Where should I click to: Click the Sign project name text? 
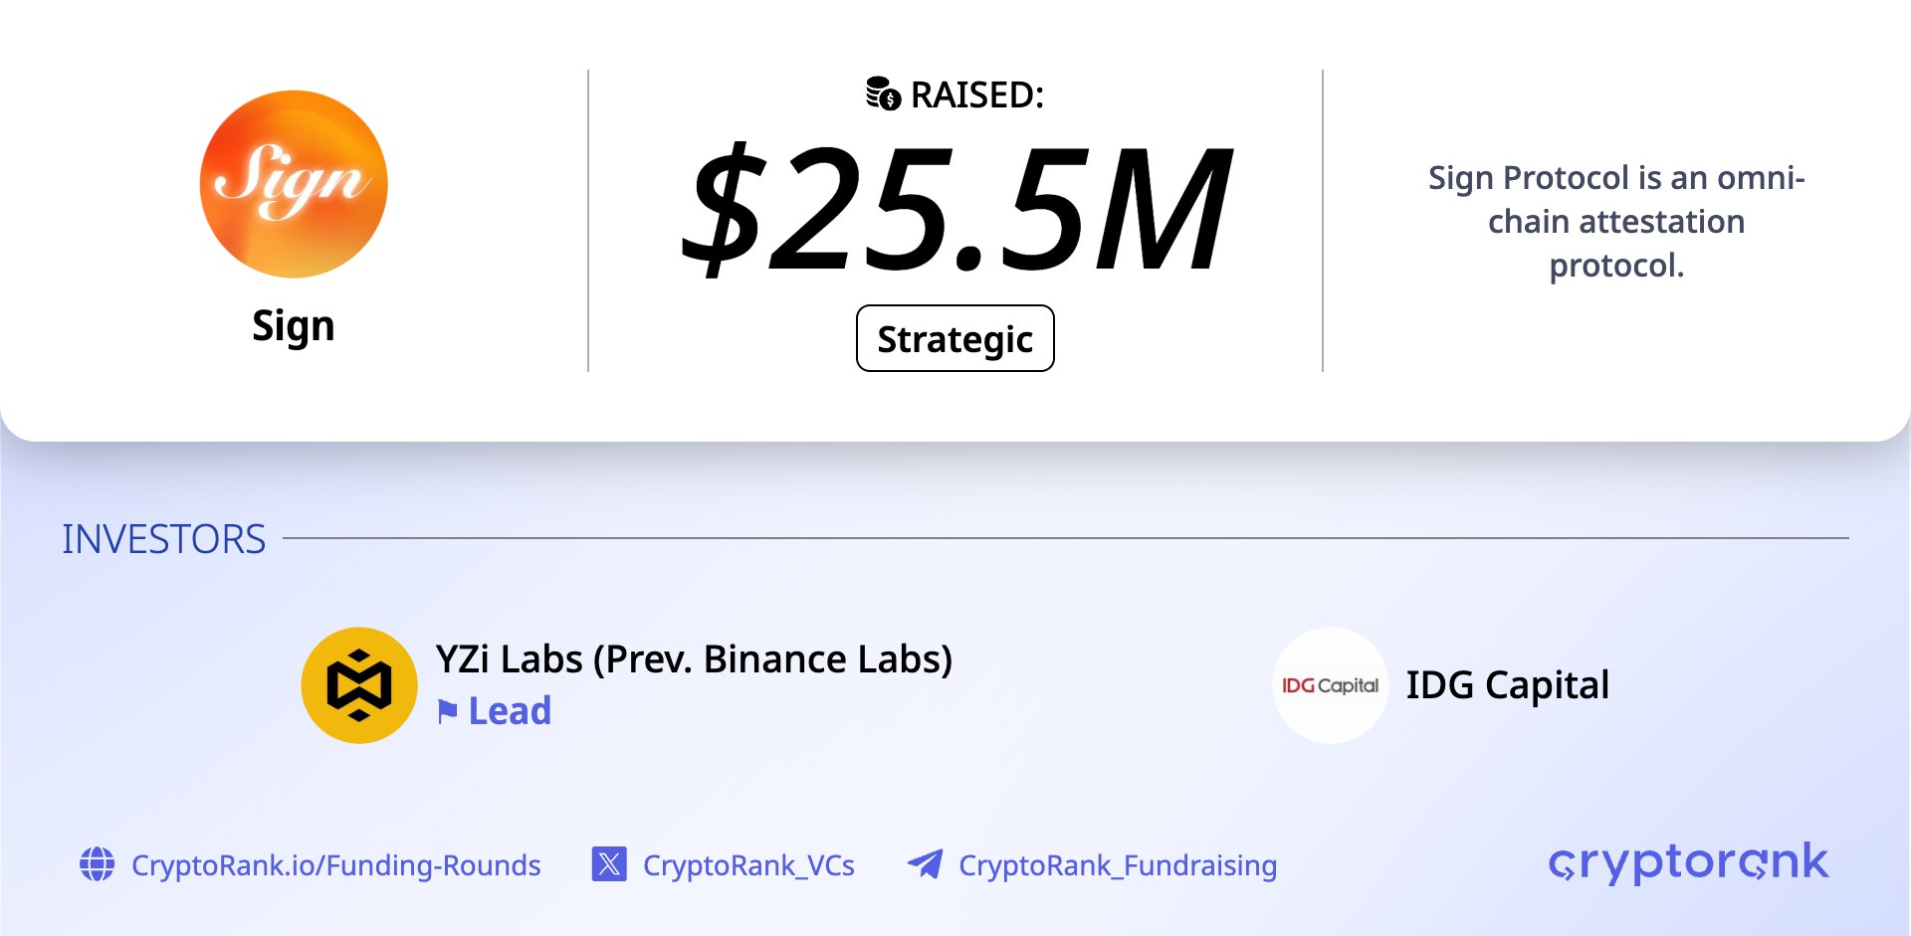pos(294,326)
